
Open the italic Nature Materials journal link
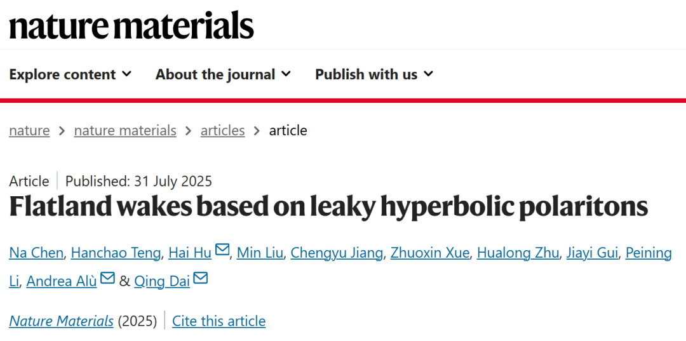(61, 321)
